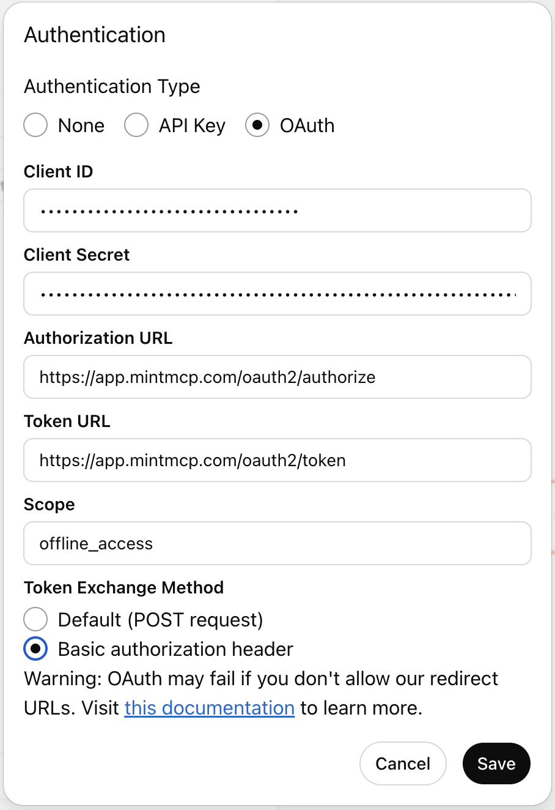The image size is (555, 810).
Task: Click the Token Exchange Method heading
Action: [123, 587]
